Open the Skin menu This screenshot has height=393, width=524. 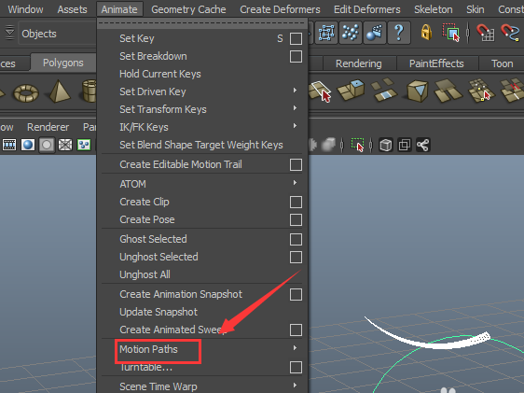[x=476, y=9]
